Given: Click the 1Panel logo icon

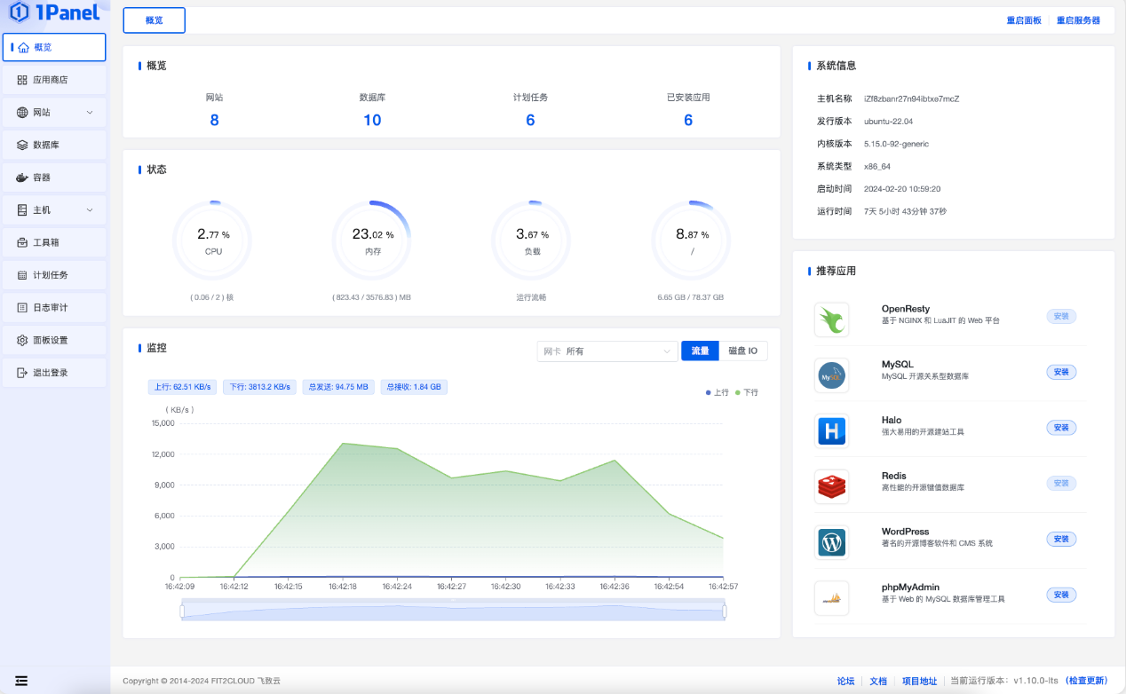Looking at the screenshot, I should (x=20, y=12).
